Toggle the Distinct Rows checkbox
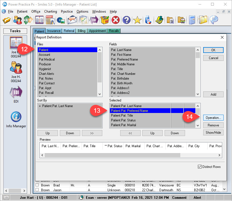Screen dimensions: 232x201 [200, 167]
